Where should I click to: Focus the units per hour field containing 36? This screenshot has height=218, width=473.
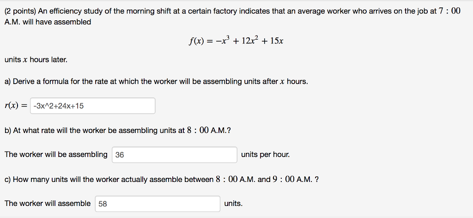[174, 155]
